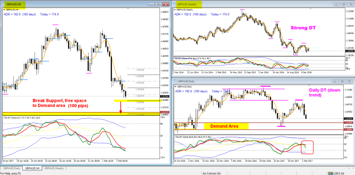Close the GBPAUD,H4 chart window
355x175 pixels.
pos(166,4)
